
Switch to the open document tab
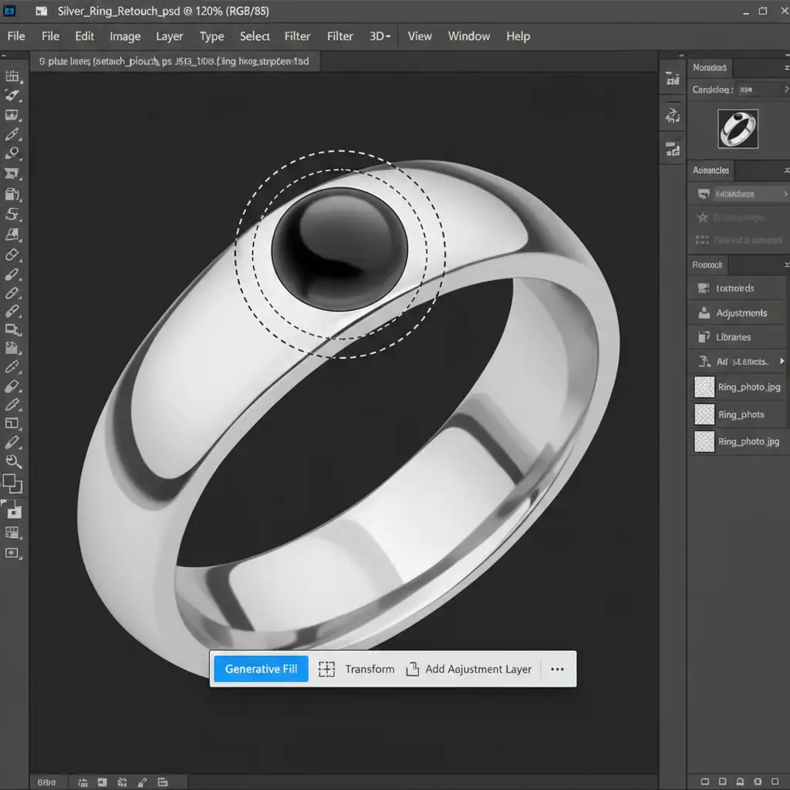pos(174,61)
